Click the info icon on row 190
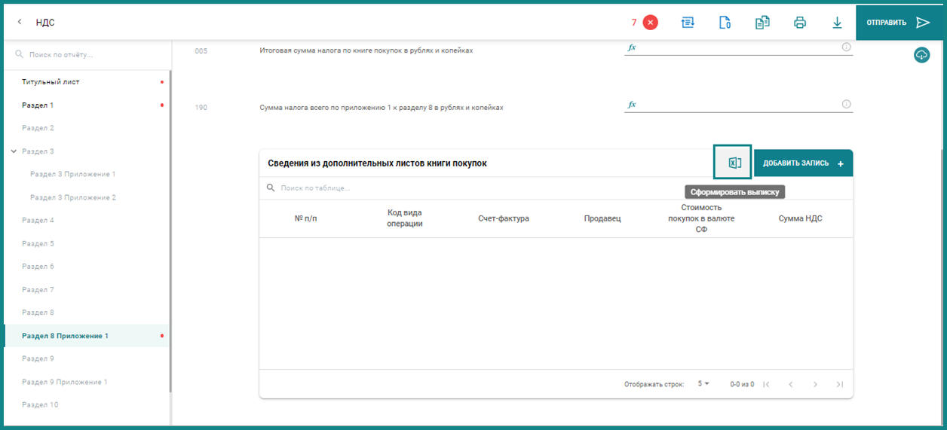Image resolution: width=947 pixels, height=430 pixels. (846, 104)
